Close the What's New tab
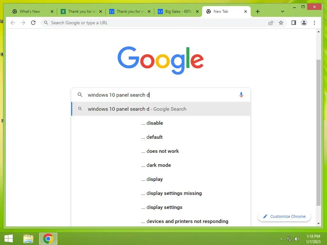 click(x=52, y=11)
